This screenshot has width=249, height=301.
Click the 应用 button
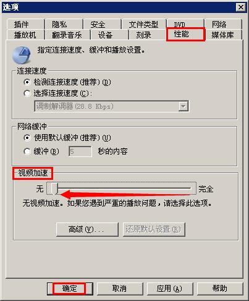click(x=169, y=289)
